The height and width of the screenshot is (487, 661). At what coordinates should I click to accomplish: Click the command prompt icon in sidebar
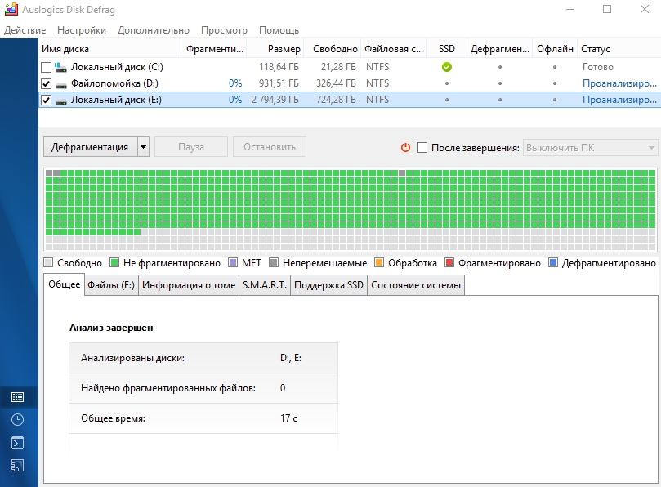pos(17,443)
